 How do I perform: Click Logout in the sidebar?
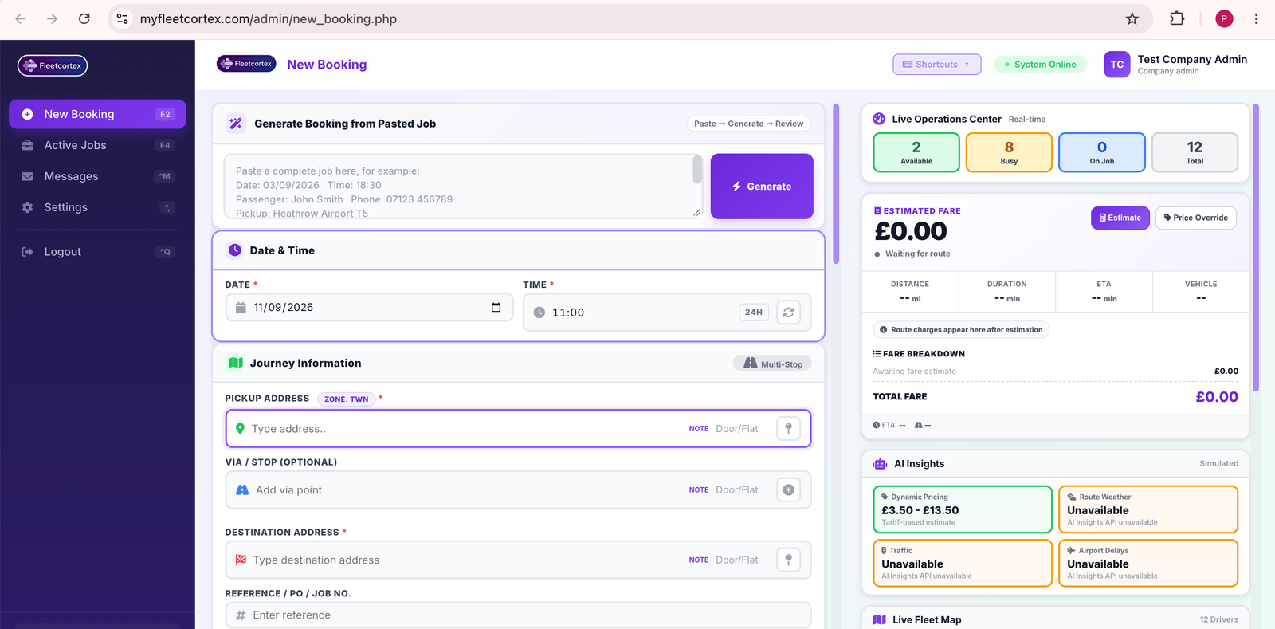[97, 252]
